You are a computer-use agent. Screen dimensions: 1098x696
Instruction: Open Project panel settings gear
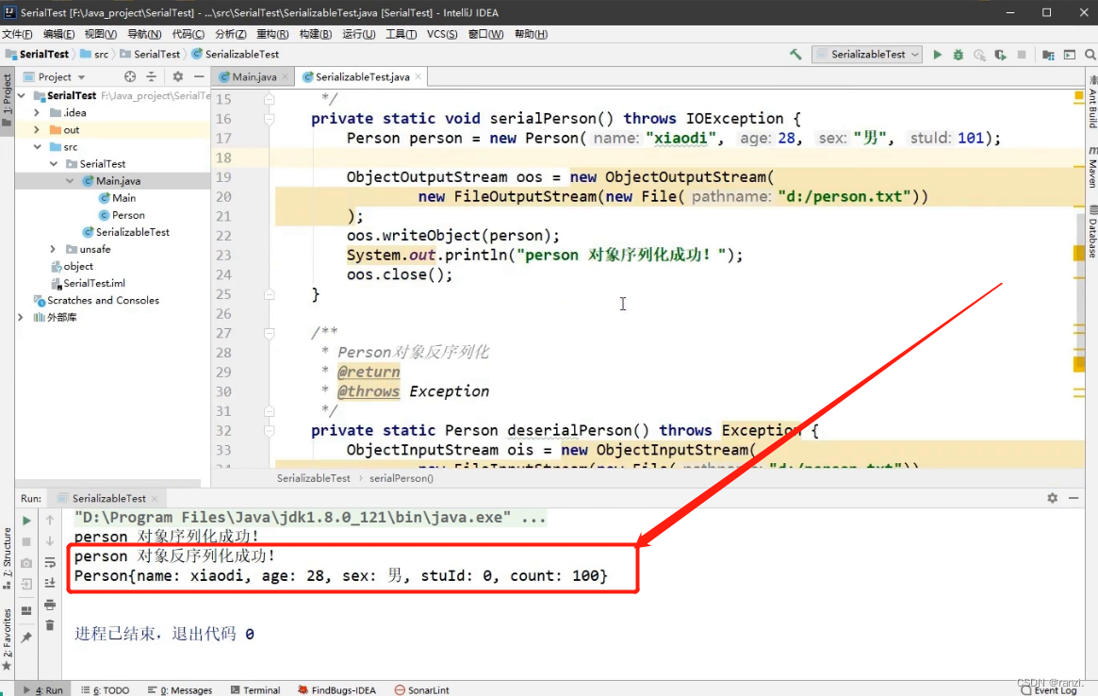pos(178,76)
